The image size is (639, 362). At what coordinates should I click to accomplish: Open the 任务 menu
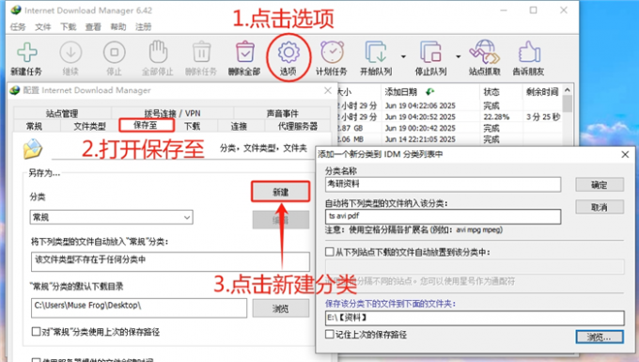pos(18,27)
